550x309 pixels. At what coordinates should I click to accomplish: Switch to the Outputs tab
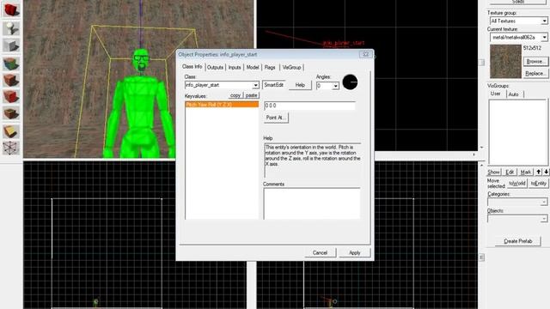coord(215,67)
